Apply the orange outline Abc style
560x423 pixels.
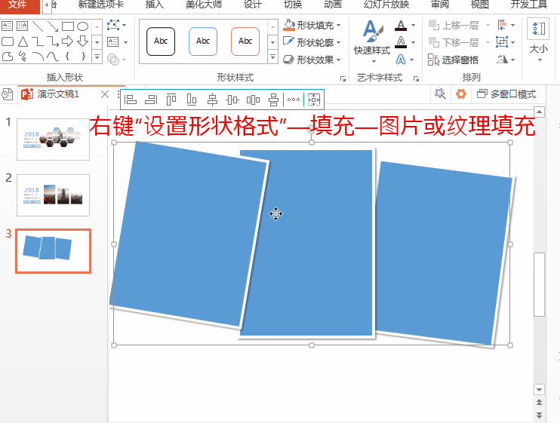245,41
